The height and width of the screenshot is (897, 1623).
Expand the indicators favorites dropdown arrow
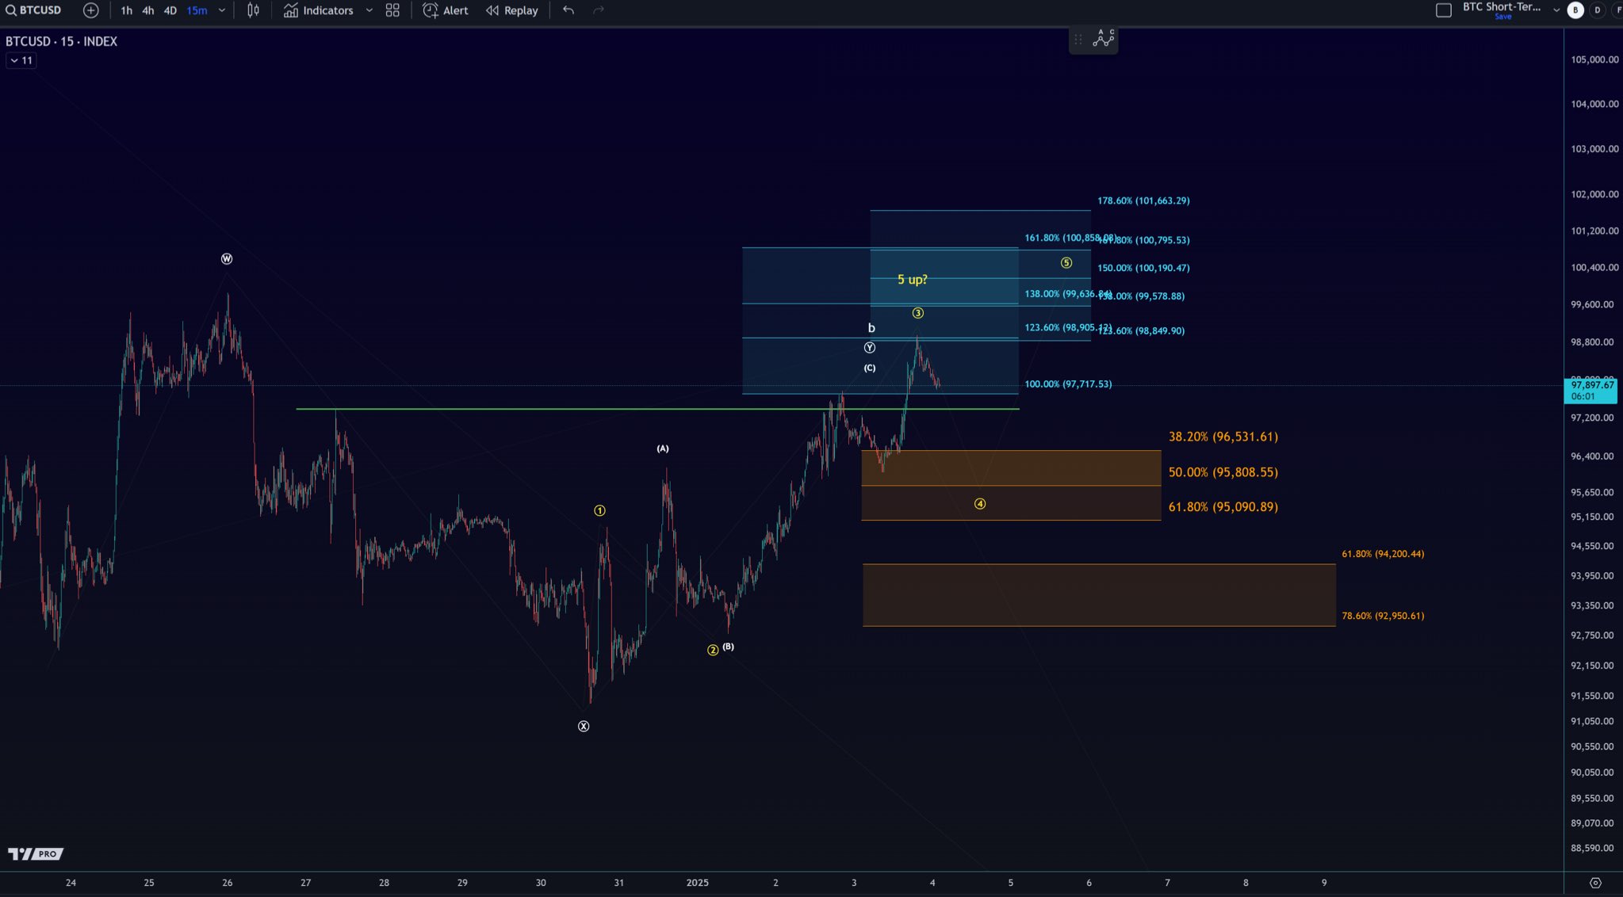369,10
